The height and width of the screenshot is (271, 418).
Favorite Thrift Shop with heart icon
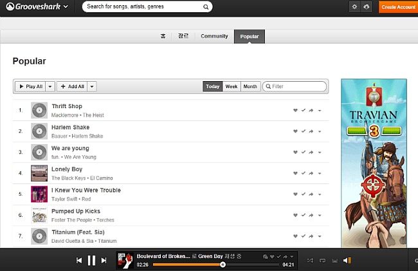295,110
